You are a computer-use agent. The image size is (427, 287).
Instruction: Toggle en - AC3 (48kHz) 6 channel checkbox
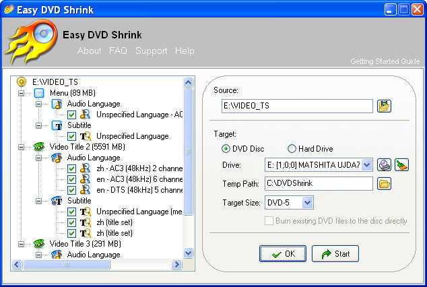pos(71,179)
